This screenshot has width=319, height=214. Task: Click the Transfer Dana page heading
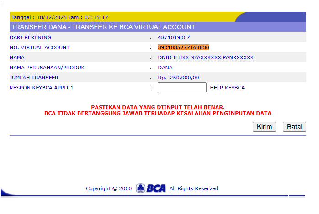(103, 27)
